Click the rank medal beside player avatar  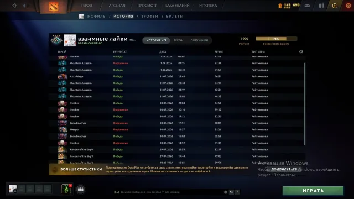[56, 40]
